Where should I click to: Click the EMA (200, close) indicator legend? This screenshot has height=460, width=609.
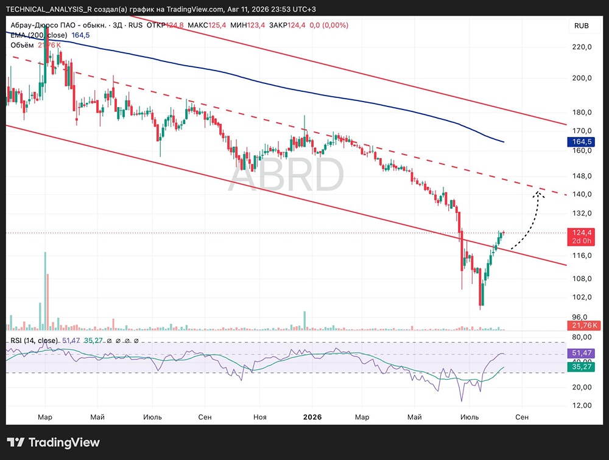click(38, 35)
